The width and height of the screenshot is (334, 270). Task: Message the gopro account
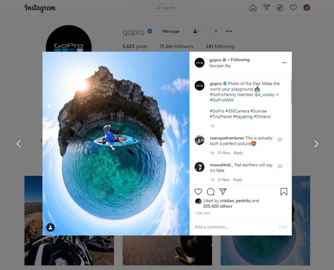(x=171, y=31)
